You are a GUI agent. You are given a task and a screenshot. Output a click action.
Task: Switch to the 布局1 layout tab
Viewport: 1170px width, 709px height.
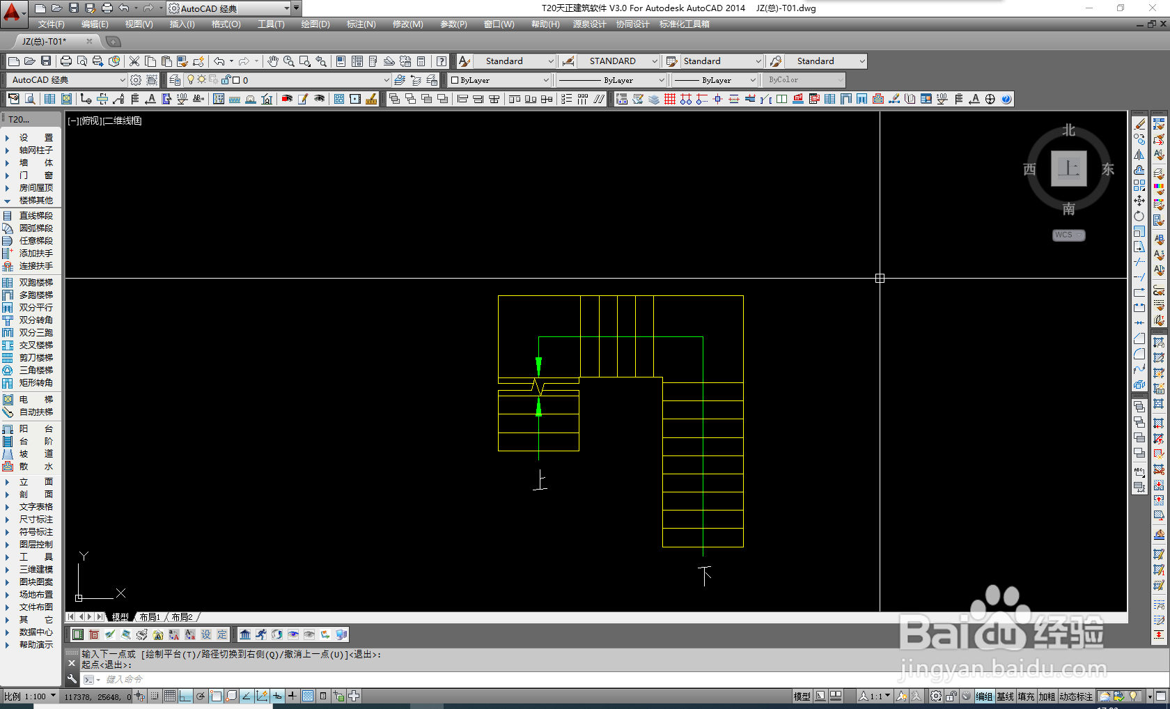click(150, 617)
